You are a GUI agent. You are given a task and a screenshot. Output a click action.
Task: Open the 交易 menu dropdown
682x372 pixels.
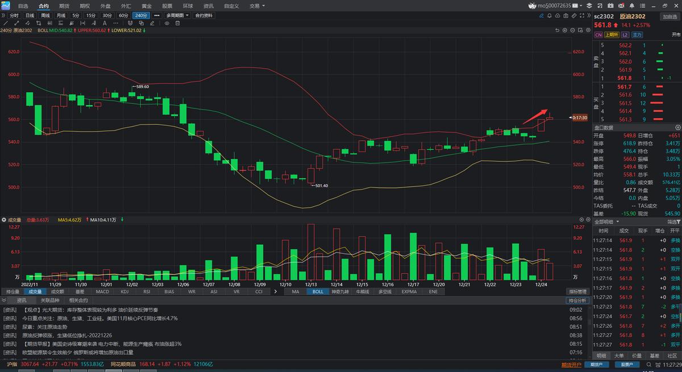coord(257,6)
